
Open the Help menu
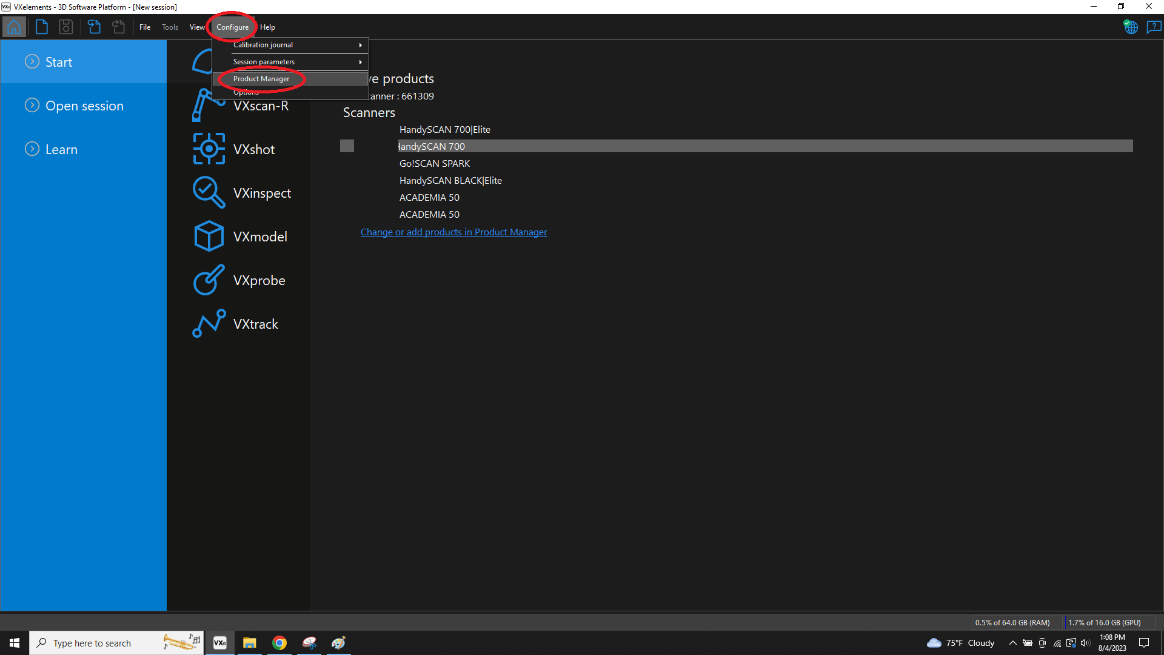pyautogui.click(x=267, y=27)
